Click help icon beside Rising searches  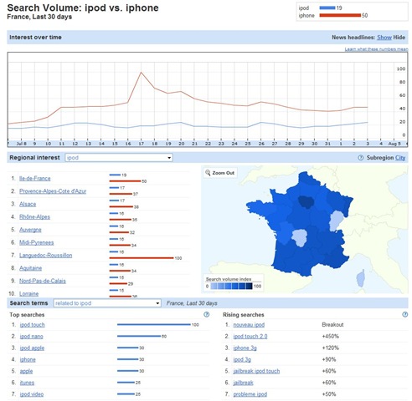[x=404, y=314]
